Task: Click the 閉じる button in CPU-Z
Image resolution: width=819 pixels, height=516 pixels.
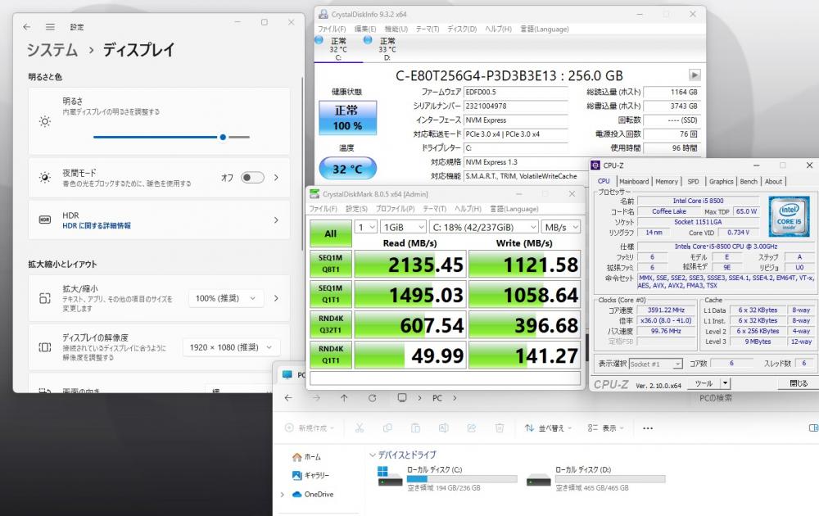Action: tap(798, 383)
